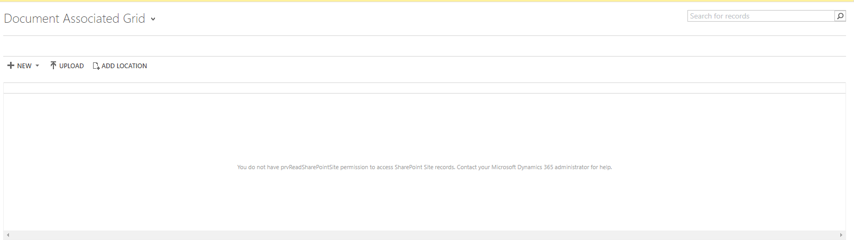The width and height of the screenshot is (854, 240).
Task: Click the NEW button
Action: click(24, 66)
